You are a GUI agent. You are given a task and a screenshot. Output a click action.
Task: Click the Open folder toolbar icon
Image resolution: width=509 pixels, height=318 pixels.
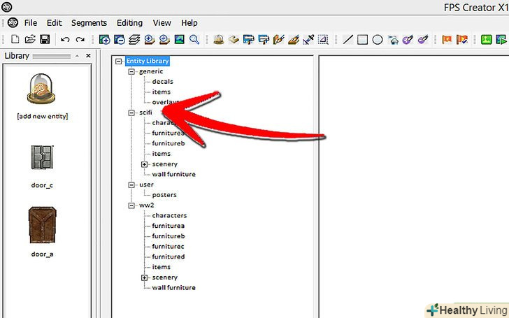click(x=30, y=40)
